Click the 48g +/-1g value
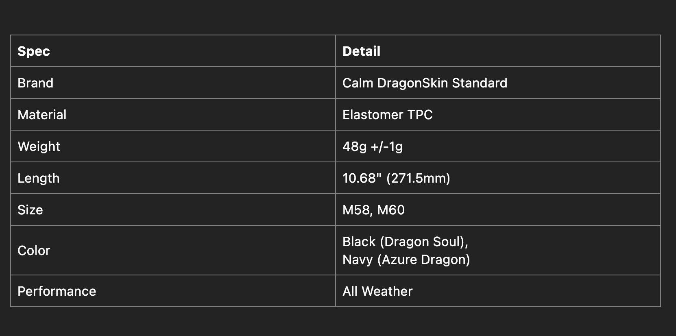 (x=373, y=146)
